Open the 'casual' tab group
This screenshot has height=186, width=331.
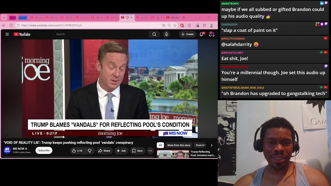tap(23, 18)
